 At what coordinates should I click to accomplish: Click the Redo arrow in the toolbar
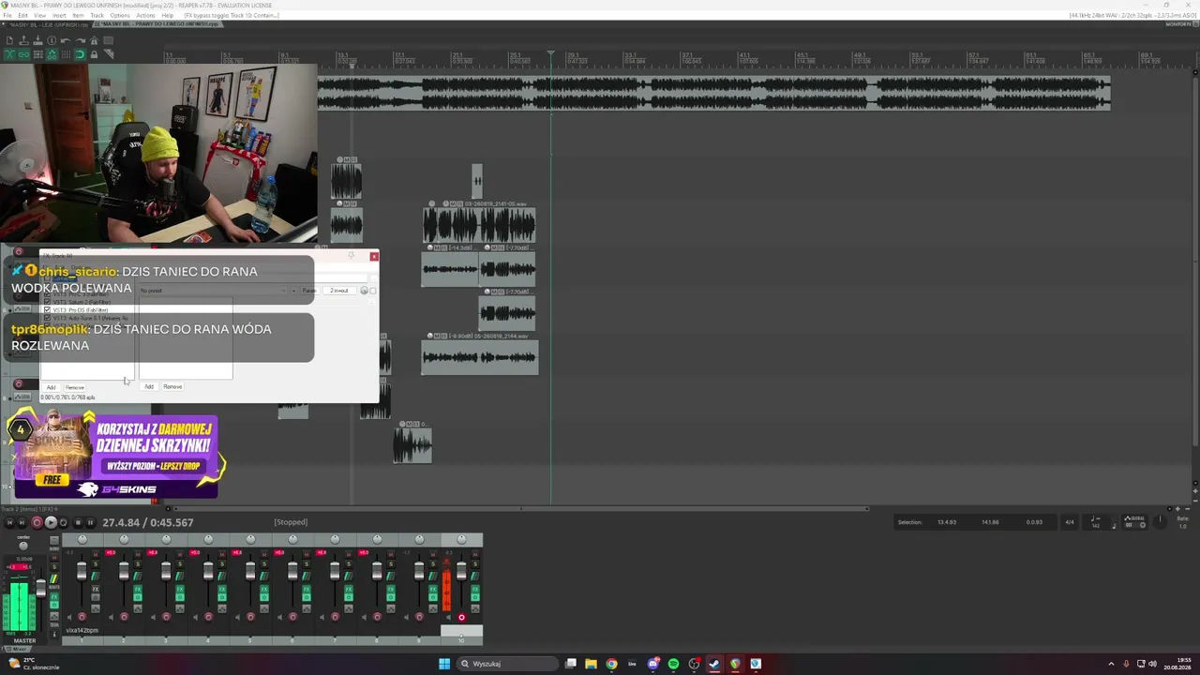80,40
